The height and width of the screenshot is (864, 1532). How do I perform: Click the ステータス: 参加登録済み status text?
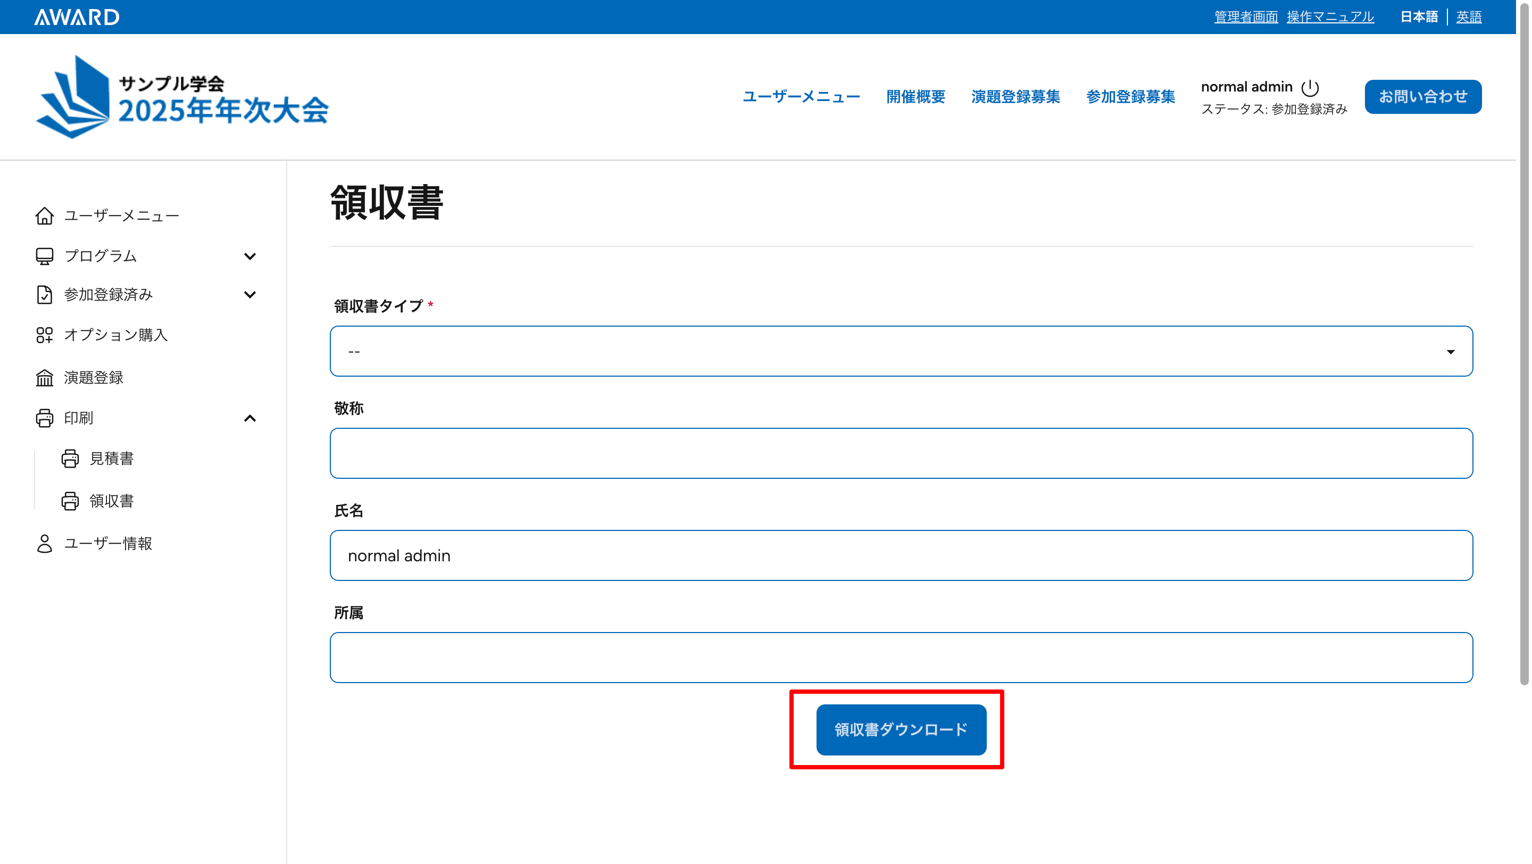tap(1274, 110)
